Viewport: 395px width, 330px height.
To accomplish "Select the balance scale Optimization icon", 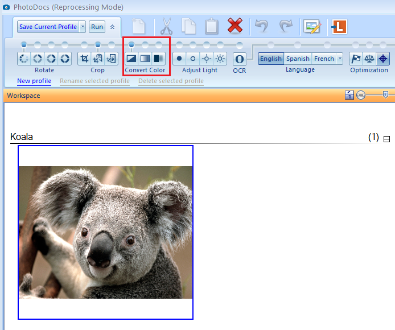I will click(x=369, y=59).
